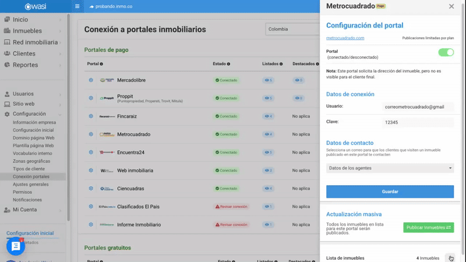Screen dimensions: 466x262
Task: Click the Listados column info icon
Action: click(281, 64)
